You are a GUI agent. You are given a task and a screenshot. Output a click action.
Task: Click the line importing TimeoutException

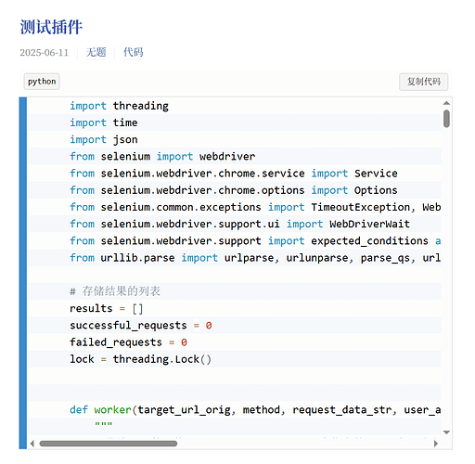point(255,207)
